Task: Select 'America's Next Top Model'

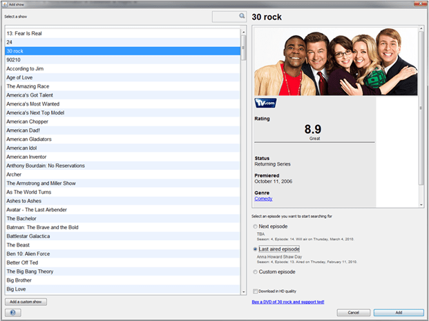Action: (x=122, y=113)
